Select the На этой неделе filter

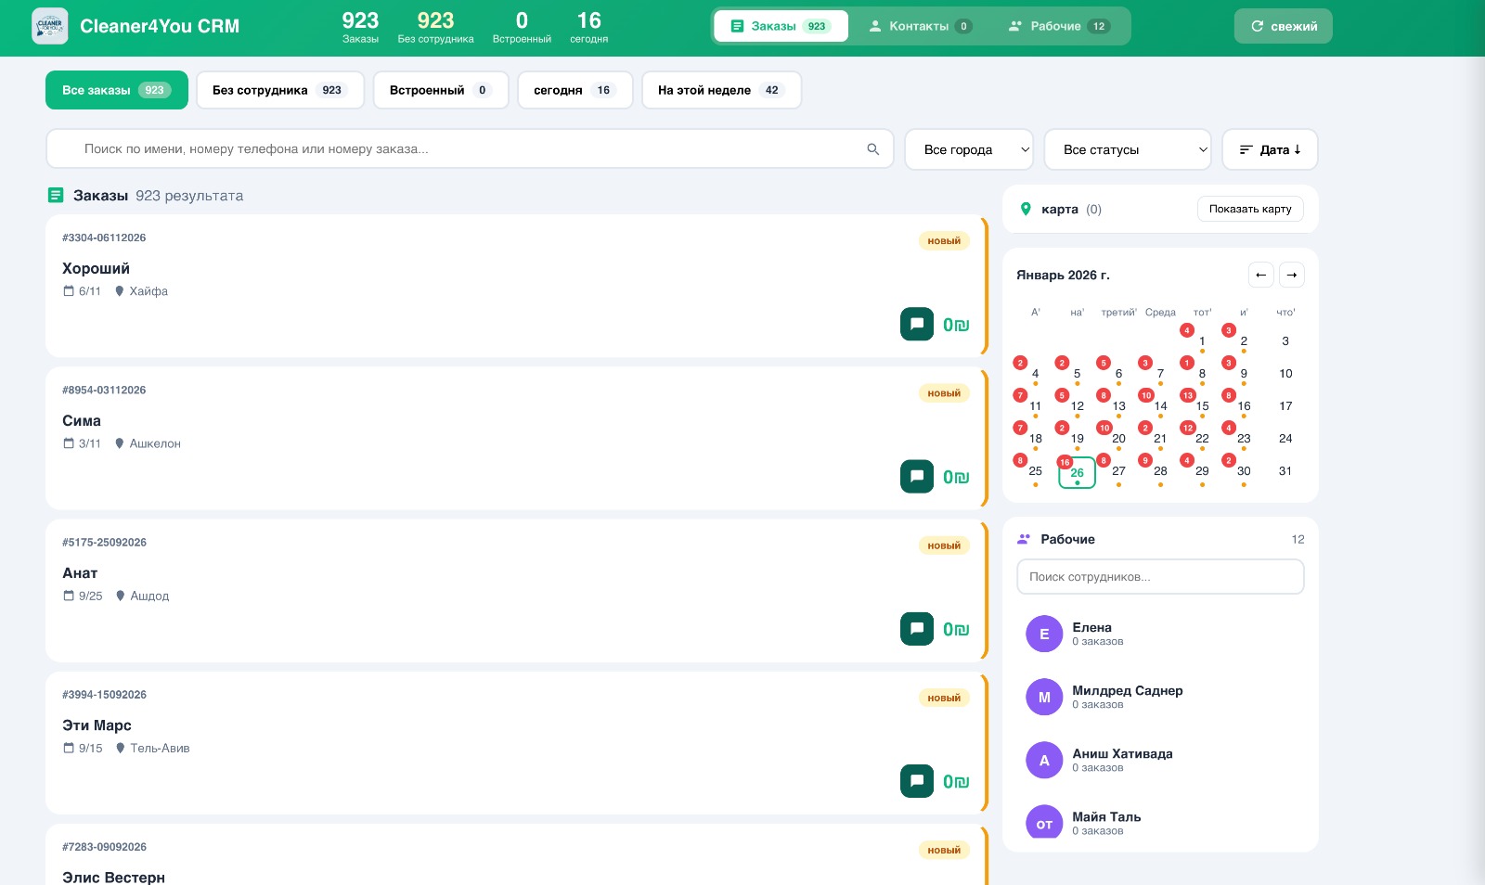pyautogui.click(x=721, y=90)
